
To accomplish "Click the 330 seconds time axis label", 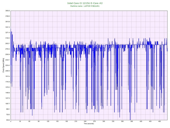I will (113, 121).
